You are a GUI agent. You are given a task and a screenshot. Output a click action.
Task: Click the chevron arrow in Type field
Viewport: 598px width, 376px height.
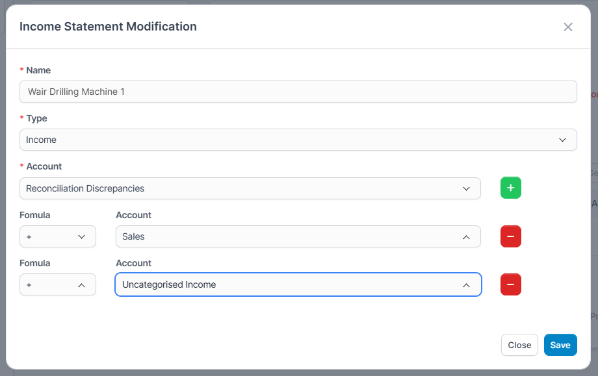[x=562, y=140]
